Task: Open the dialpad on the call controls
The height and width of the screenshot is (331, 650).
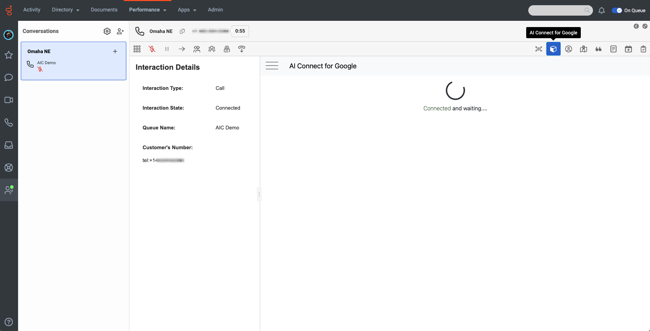Action: coord(137,49)
